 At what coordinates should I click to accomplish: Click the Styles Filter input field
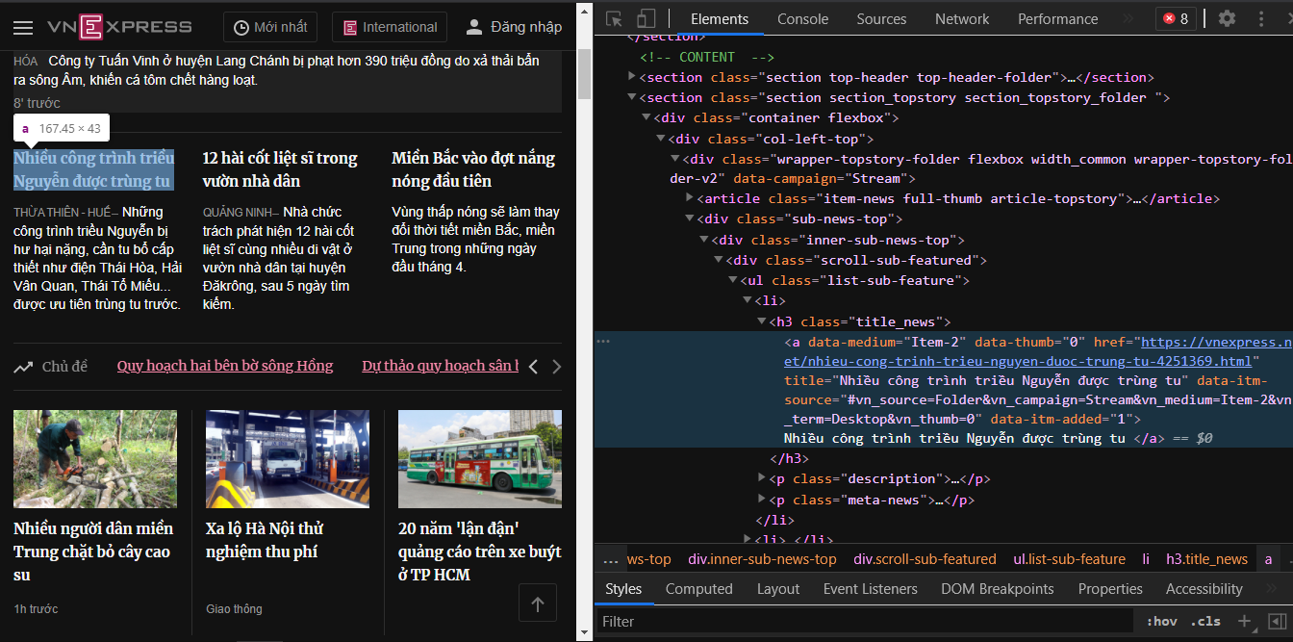[x=866, y=621]
